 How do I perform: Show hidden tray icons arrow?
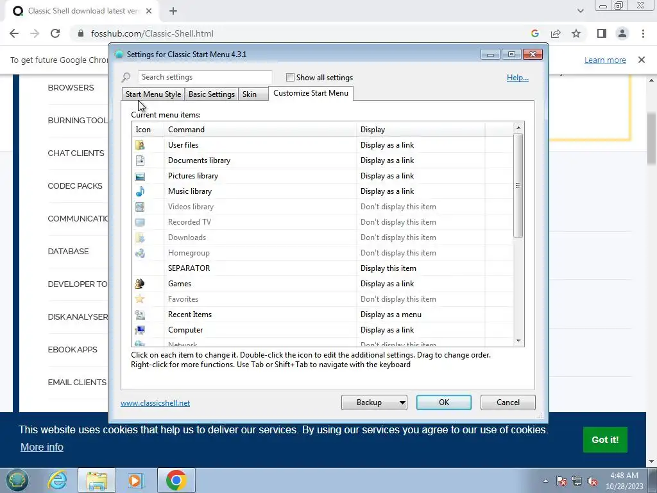pos(545,481)
